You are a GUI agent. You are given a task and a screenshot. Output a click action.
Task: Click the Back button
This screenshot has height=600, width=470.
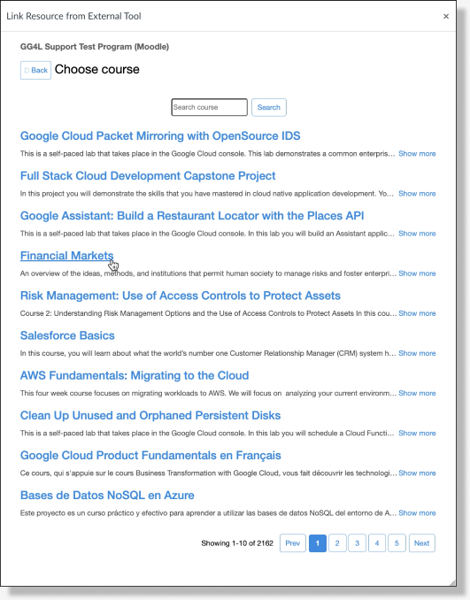[x=35, y=71]
